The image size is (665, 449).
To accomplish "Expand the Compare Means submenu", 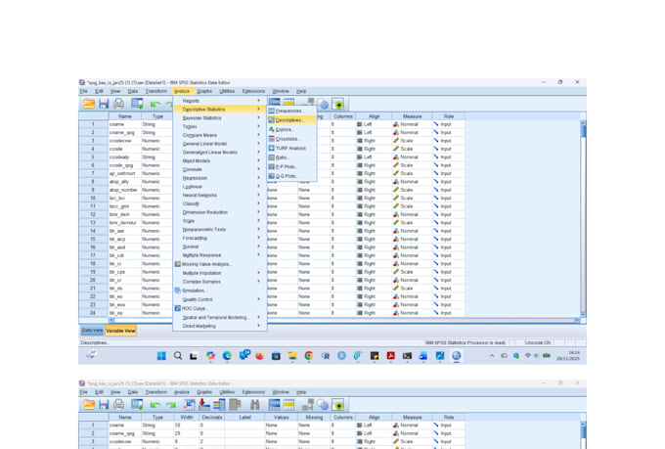I will 220,135.
